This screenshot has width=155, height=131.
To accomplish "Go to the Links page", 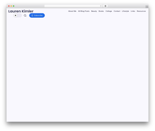I will pos(133,11).
